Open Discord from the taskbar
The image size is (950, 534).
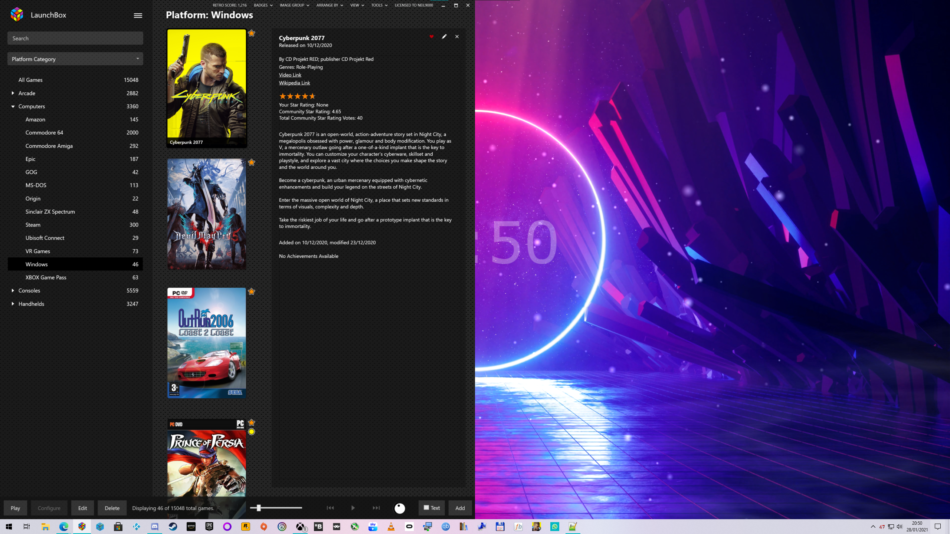155,527
